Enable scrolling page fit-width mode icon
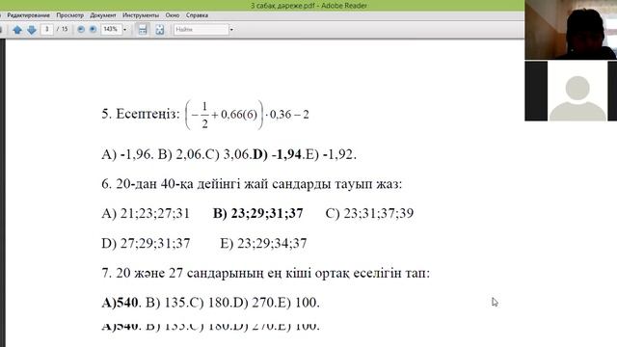This screenshot has height=347, width=617. pos(143,30)
